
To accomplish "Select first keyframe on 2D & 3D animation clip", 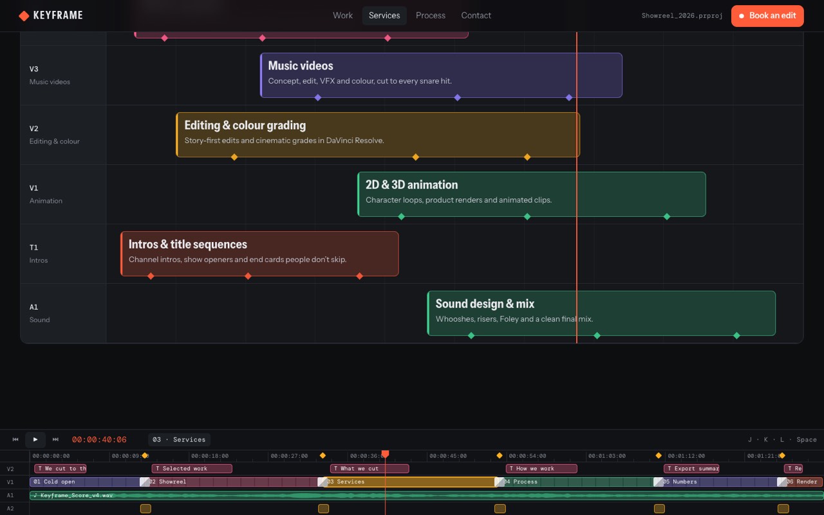I will coord(402,217).
